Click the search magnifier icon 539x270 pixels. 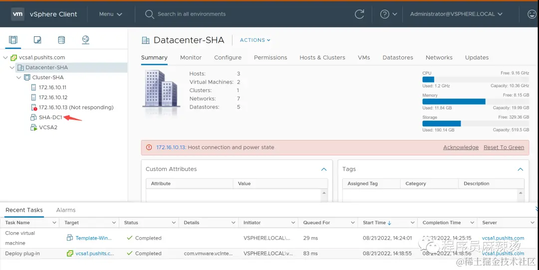coord(149,14)
